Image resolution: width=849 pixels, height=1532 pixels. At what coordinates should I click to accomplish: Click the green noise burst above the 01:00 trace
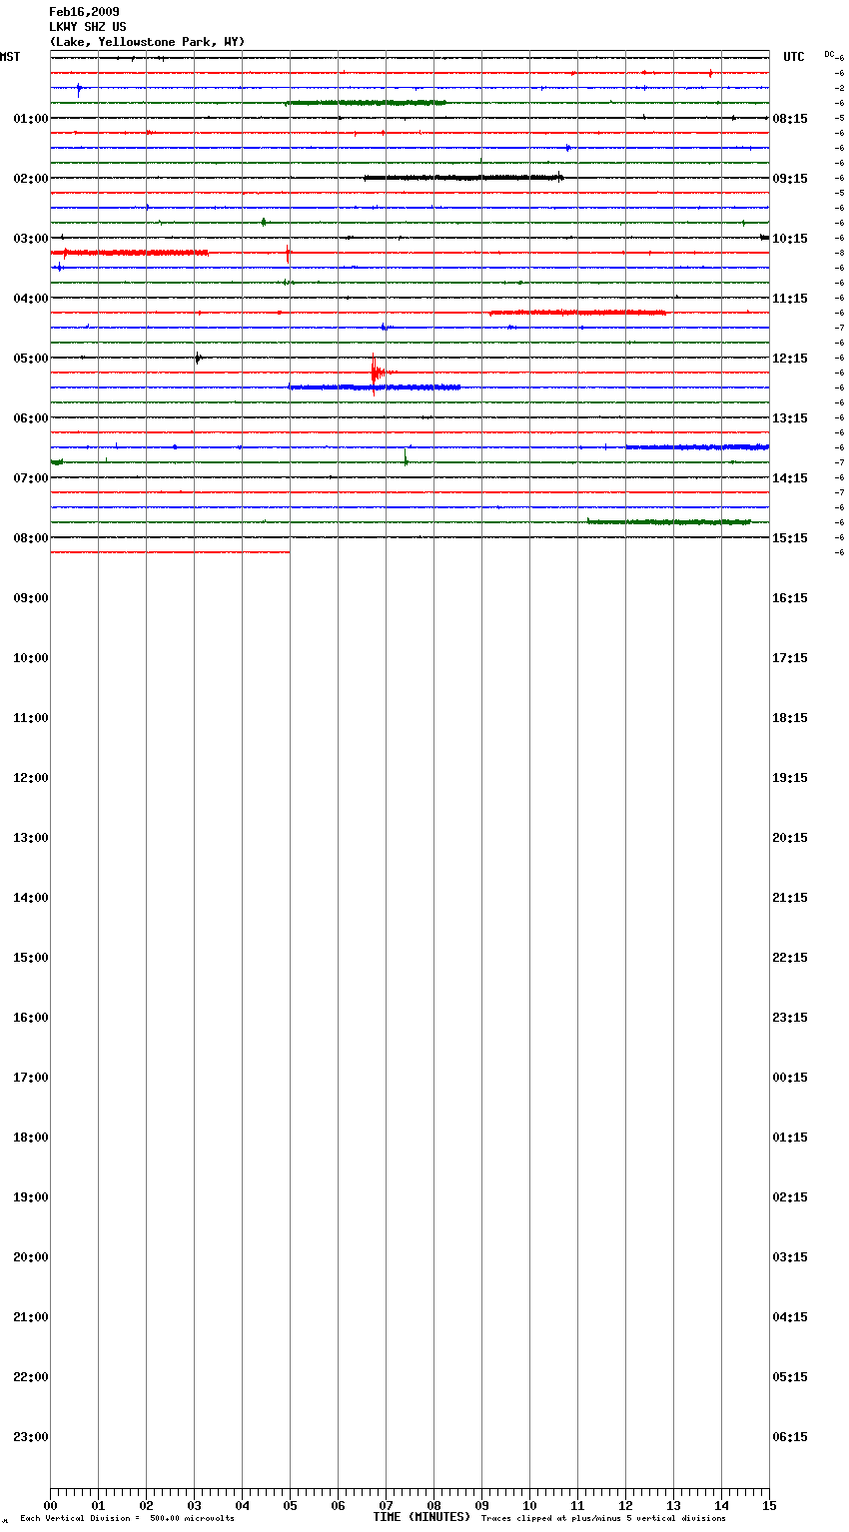click(365, 103)
